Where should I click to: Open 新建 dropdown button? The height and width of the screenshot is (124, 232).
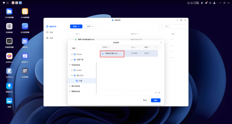click(x=76, y=27)
